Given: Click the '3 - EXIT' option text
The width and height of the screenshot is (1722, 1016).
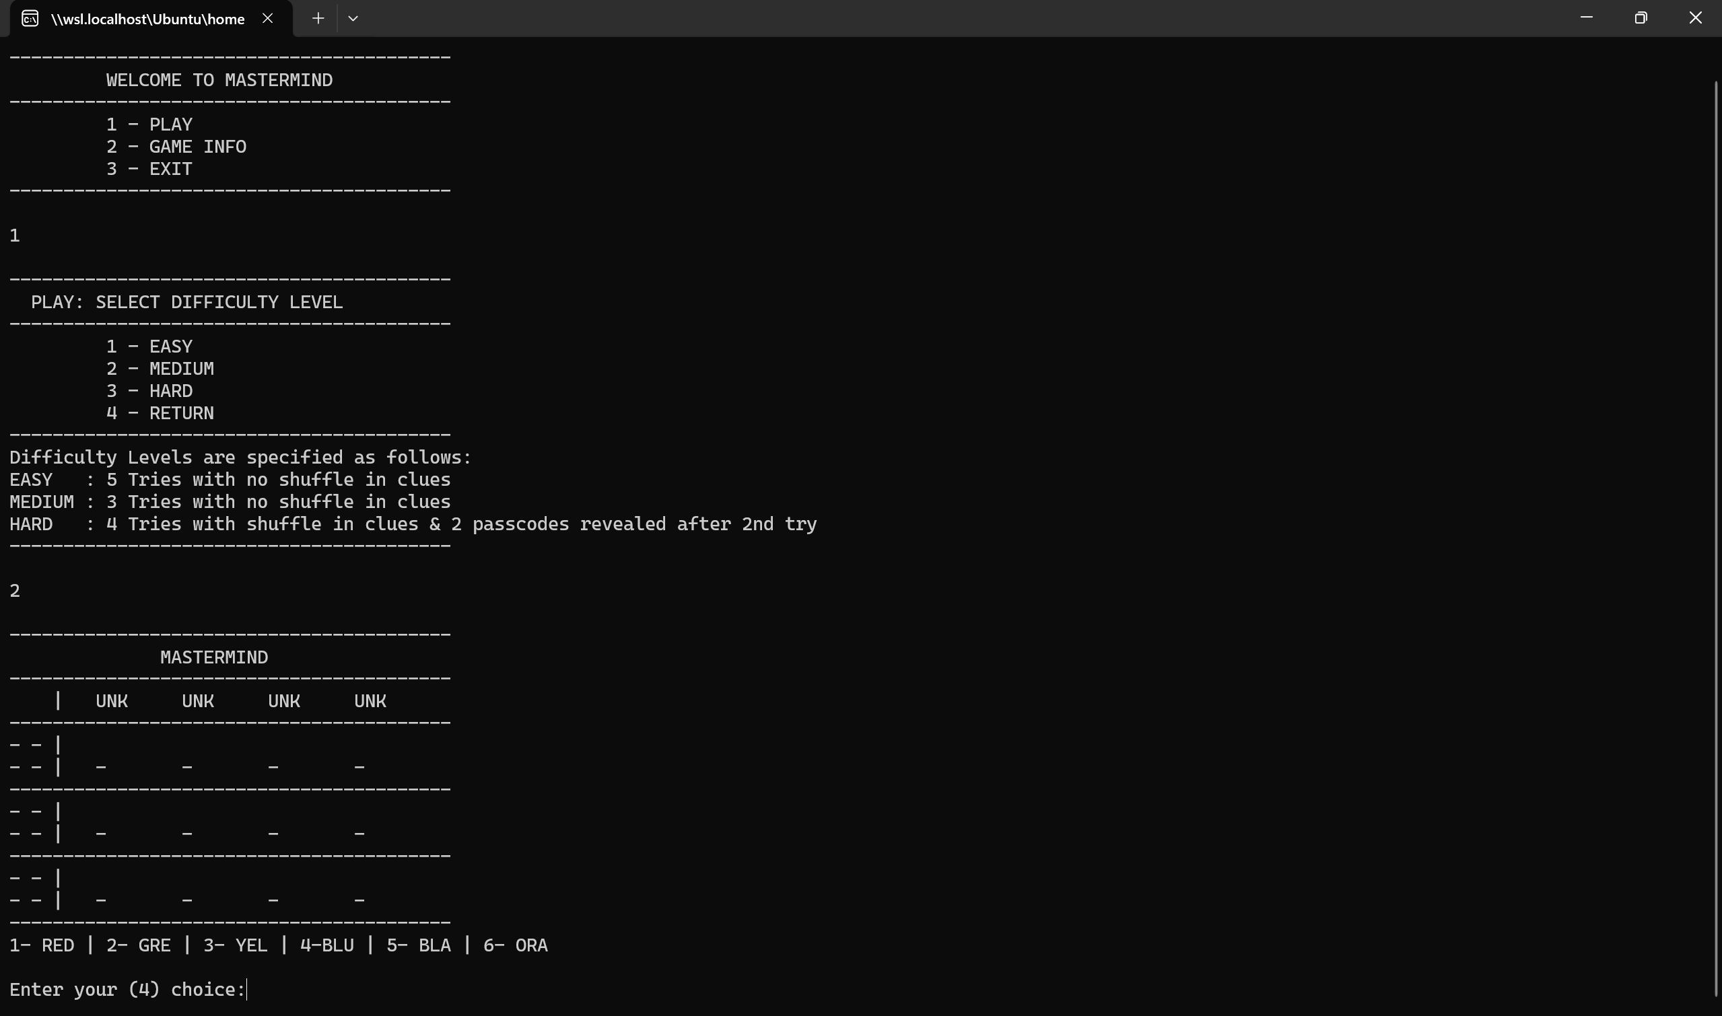Looking at the screenshot, I should (149, 168).
